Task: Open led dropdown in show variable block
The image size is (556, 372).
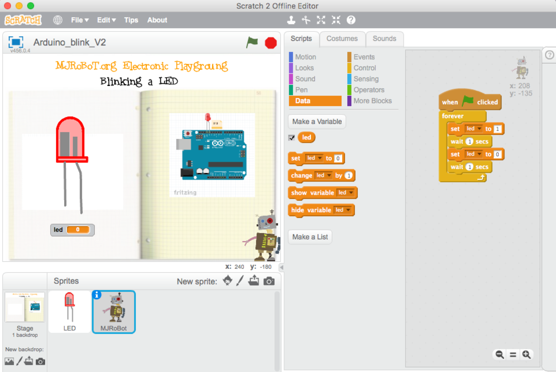Action: coord(346,192)
